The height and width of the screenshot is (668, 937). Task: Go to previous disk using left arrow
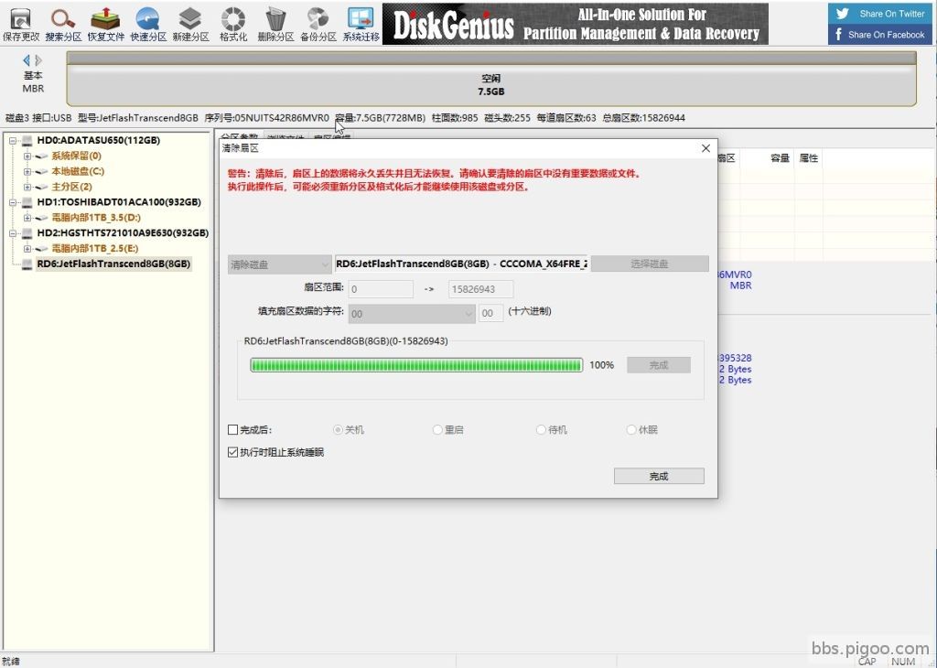pyautogui.click(x=27, y=59)
